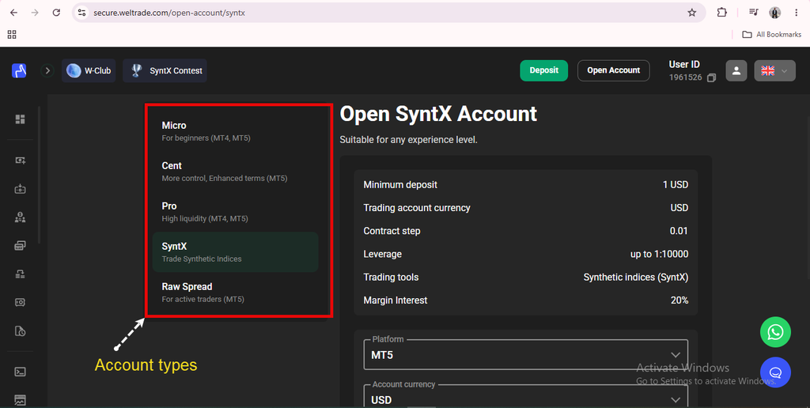The image size is (810, 408).
Task: Click the 'up to 1:10000' leverage value
Action: [659, 254]
